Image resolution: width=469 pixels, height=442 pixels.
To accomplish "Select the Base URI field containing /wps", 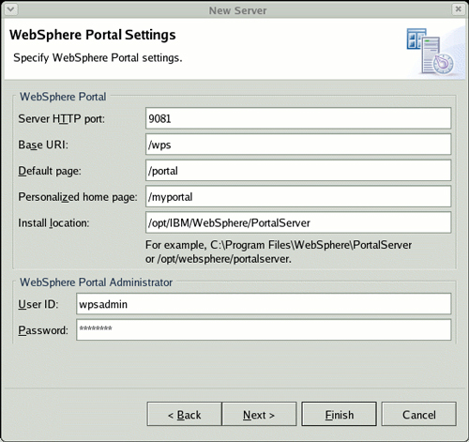I will 298,145.
